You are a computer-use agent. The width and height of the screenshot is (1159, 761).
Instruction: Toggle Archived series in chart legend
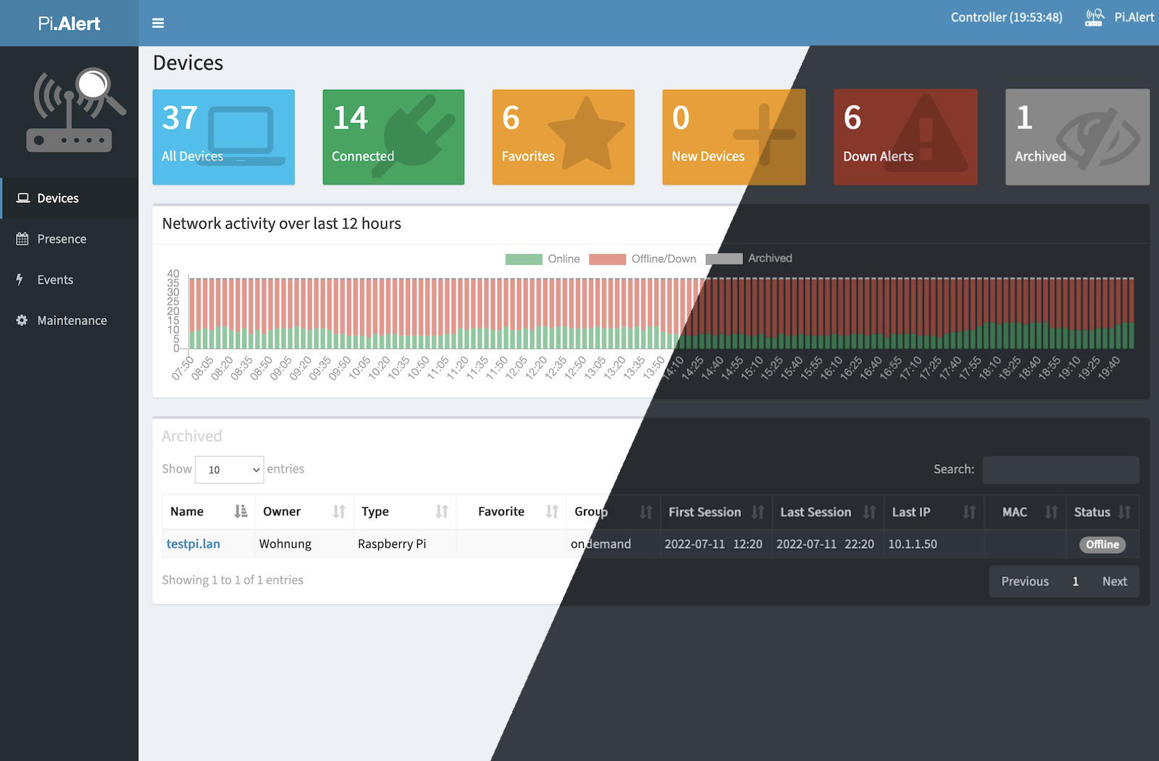coord(749,258)
